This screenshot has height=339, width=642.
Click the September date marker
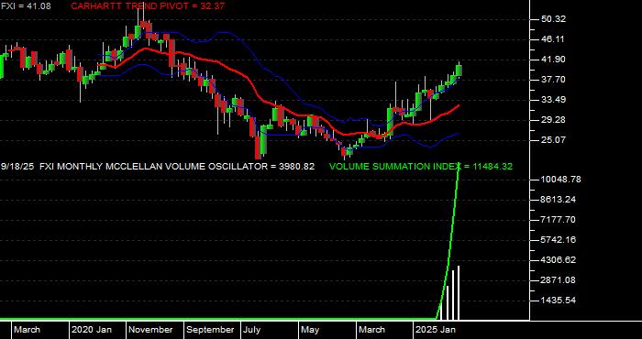tap(210, 330)
